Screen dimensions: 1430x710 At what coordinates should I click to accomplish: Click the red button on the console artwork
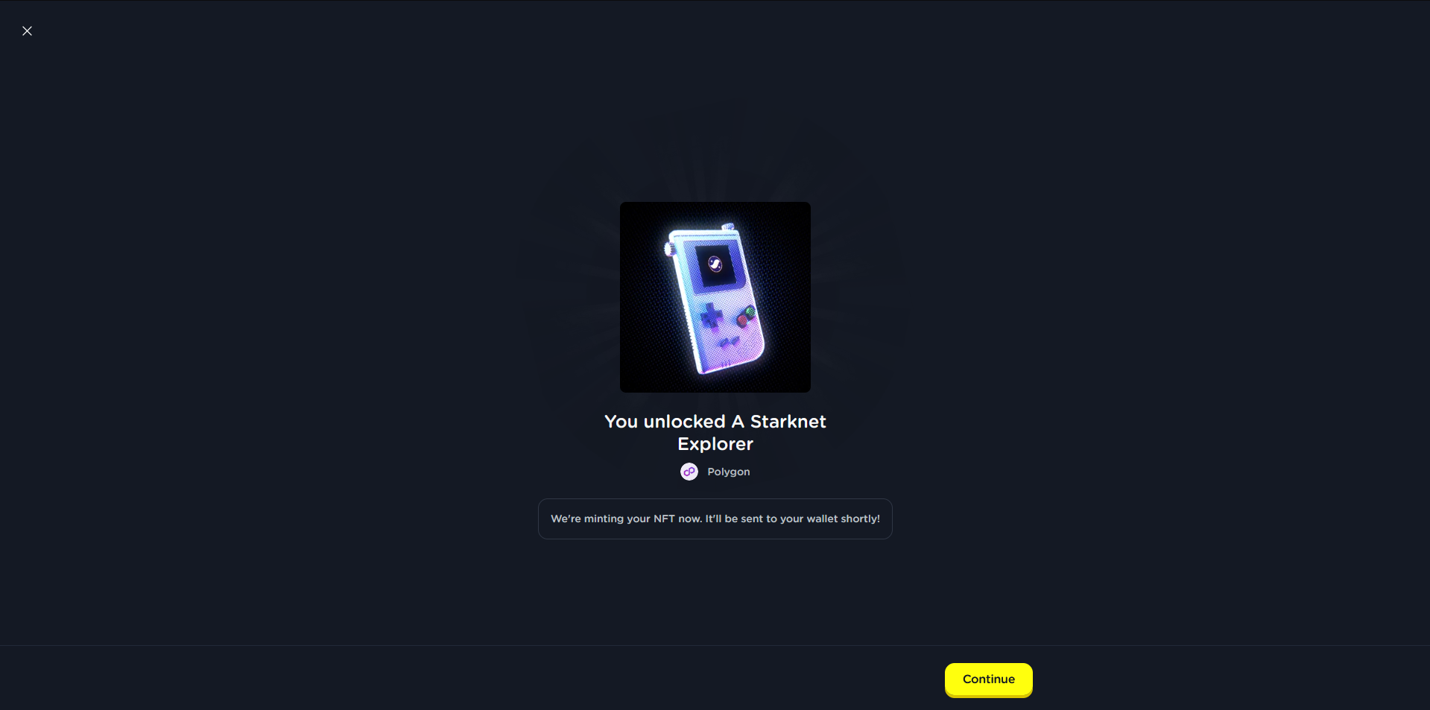click(742, 320)
